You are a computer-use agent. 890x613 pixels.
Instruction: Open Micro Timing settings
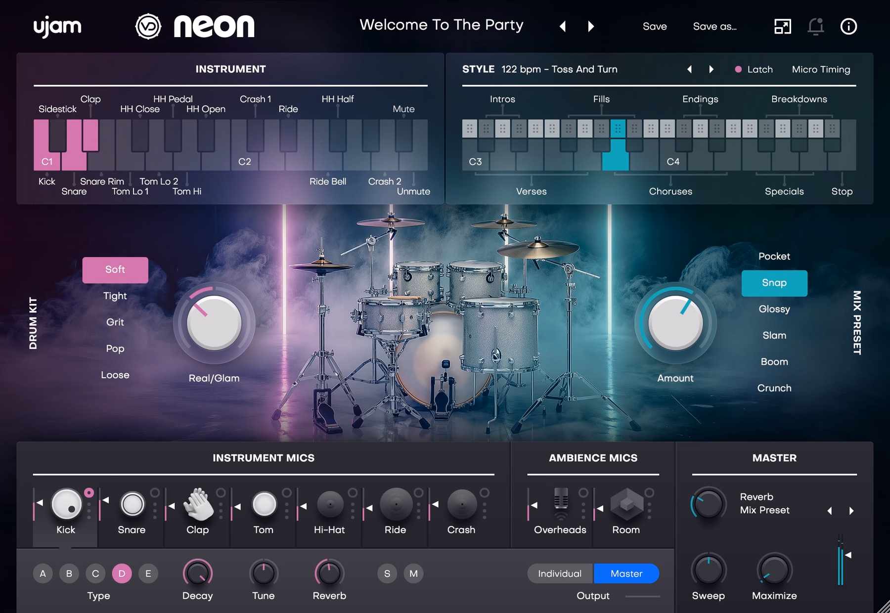tap(821, 69)
